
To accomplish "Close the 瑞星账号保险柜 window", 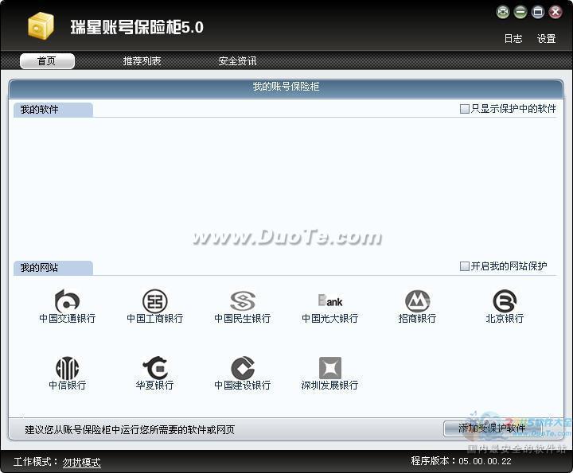I will coord(555,12).
